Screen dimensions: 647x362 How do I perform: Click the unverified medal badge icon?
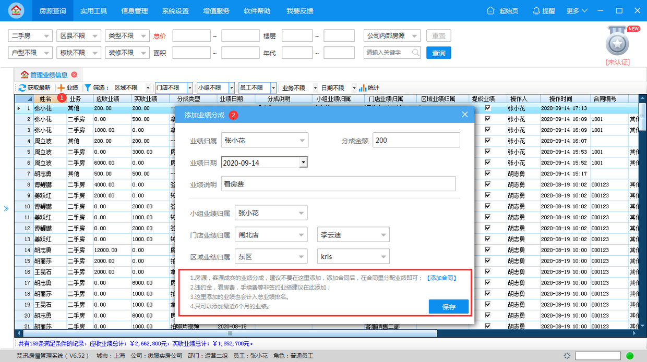pyautogui.click(x=617, y=43)
